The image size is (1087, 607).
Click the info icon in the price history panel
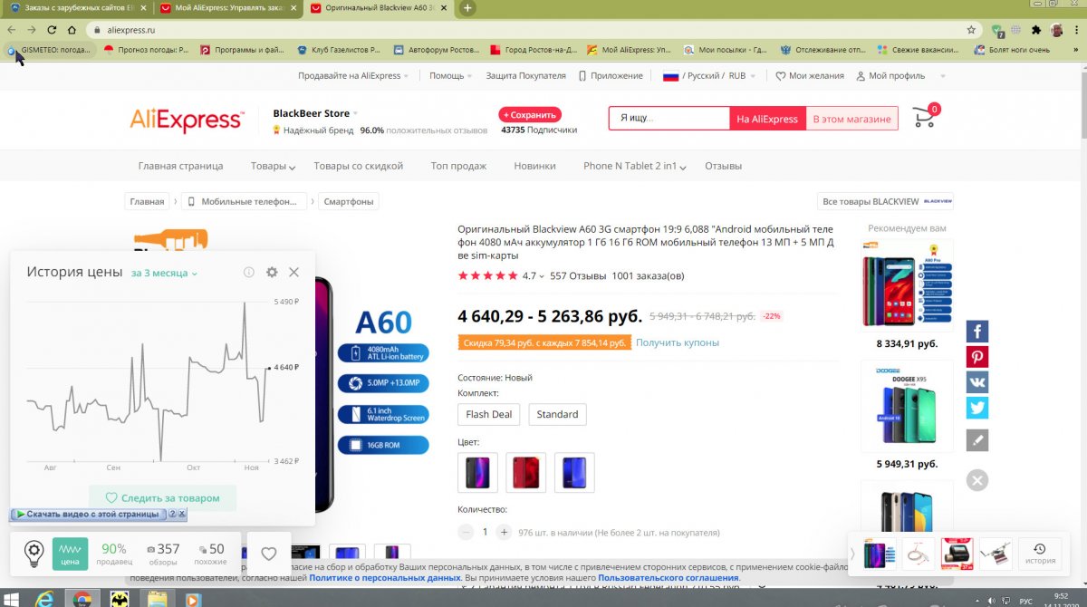coord(249,272)
